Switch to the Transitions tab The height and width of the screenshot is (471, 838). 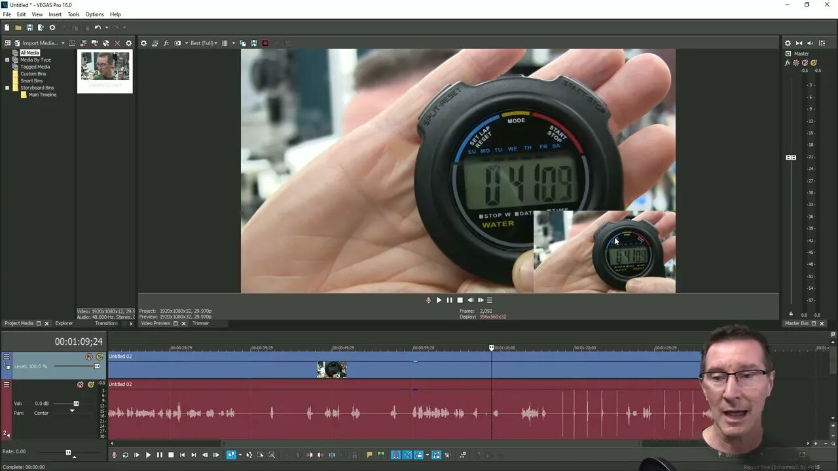pos(106,323)
